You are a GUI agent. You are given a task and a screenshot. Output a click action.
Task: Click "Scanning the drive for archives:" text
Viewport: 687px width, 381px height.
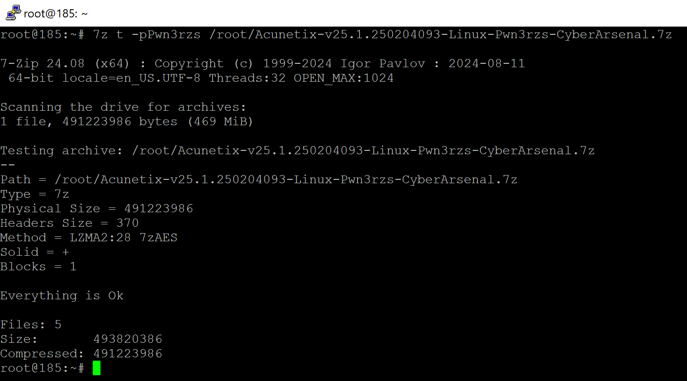[x=123, y=107]
